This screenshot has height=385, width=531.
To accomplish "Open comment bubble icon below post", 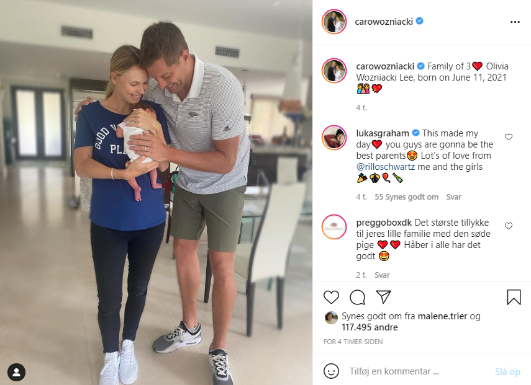I will coord(357,297).
